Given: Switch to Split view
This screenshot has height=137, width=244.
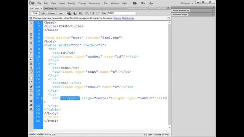Looking at the screenshot, I should pyautogui.click(x=43, y=13).
